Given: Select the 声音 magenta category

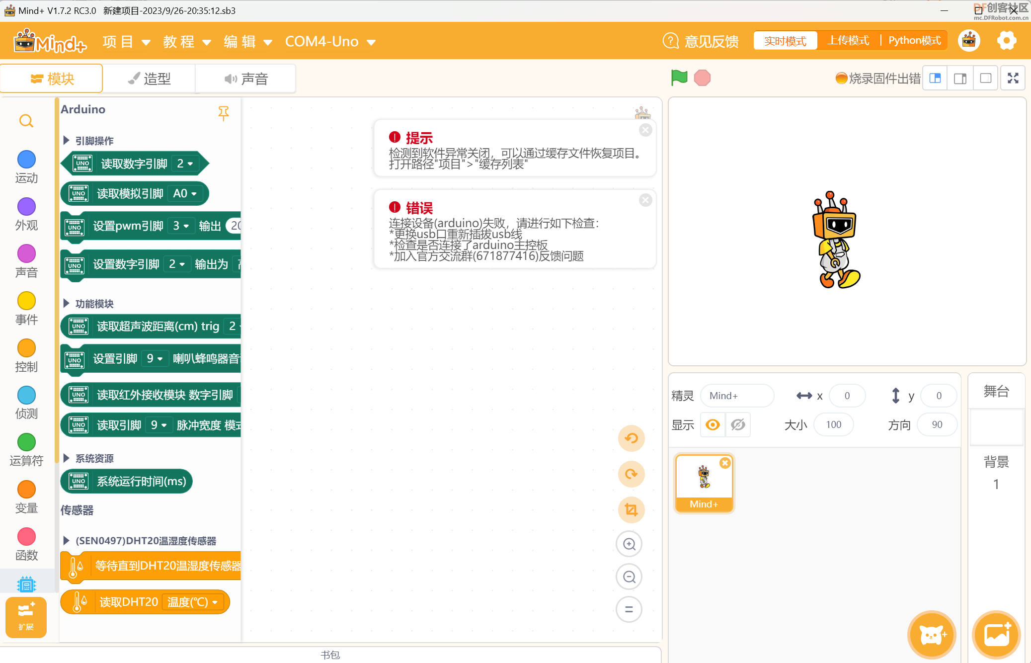Looking at the screenshot, I should pyautogui.click(x=26, y=261).
